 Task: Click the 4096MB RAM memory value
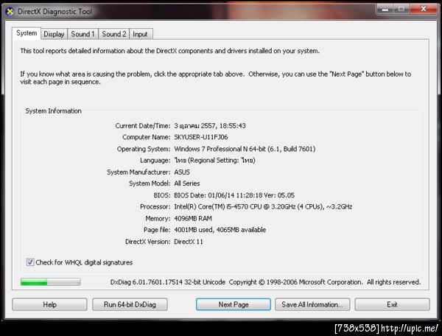(193, 218)
